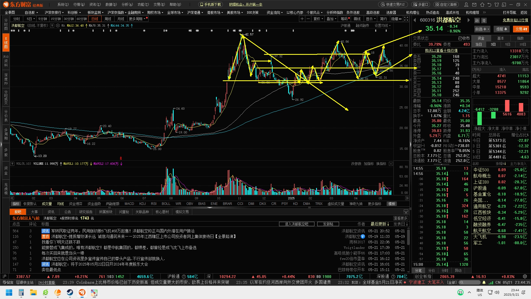This screenshot has width=531, height=299.
Task: Expand hidden tray icons arrow
Action: click(x=469, y=292)
